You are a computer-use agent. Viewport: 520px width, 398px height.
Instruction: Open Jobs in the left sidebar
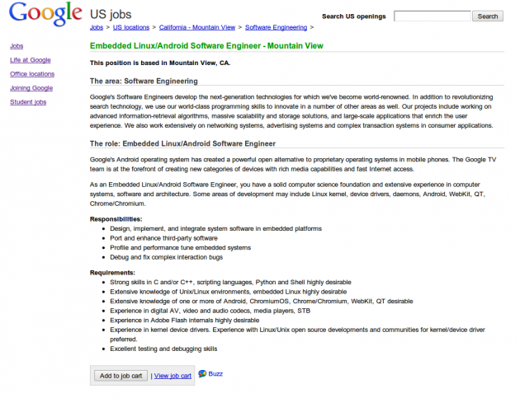[x=17, y=46]
